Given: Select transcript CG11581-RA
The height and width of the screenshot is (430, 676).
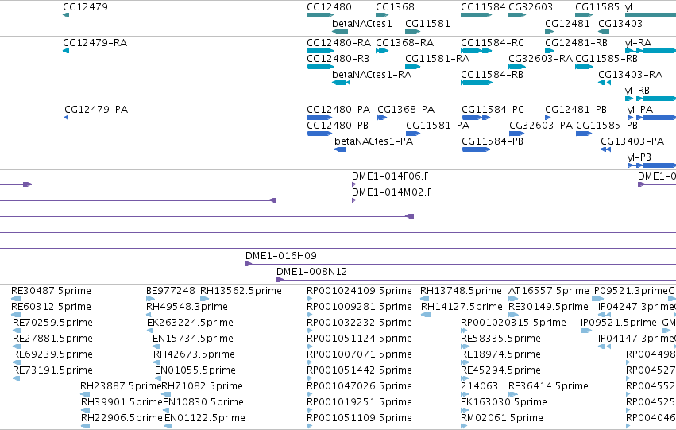Looking at the screenshot, I should 437,59.
